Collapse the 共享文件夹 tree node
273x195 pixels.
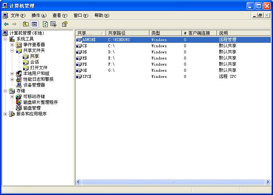[x=12, y=50]
